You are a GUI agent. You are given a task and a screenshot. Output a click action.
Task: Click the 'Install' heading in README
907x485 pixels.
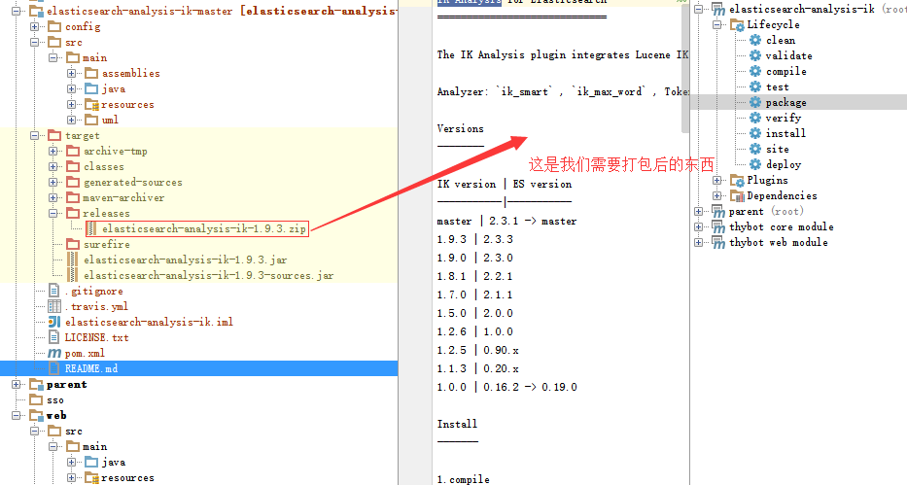tap(457, 424)
